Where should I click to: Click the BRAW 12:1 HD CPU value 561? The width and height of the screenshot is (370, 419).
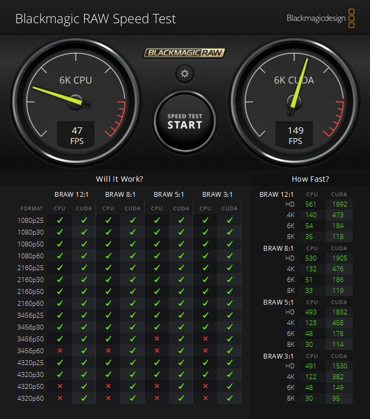coord(311,204)
